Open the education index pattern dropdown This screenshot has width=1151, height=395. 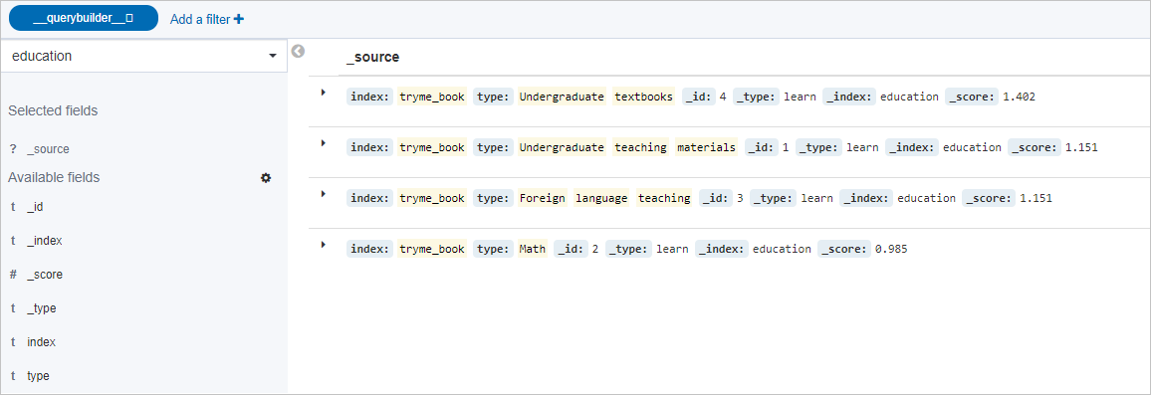(x=143, y=56)
